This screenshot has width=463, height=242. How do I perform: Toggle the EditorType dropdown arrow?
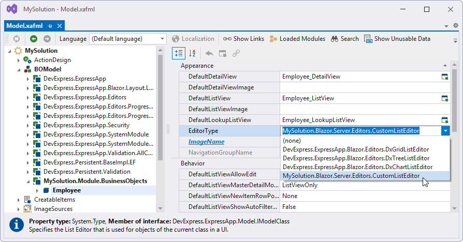coord(445,131)
